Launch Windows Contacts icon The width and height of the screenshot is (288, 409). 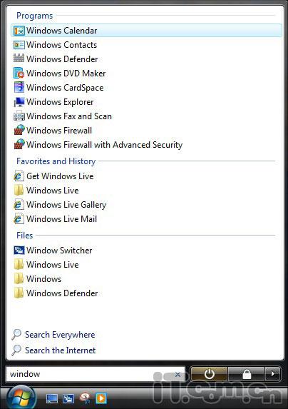(19, 45)
